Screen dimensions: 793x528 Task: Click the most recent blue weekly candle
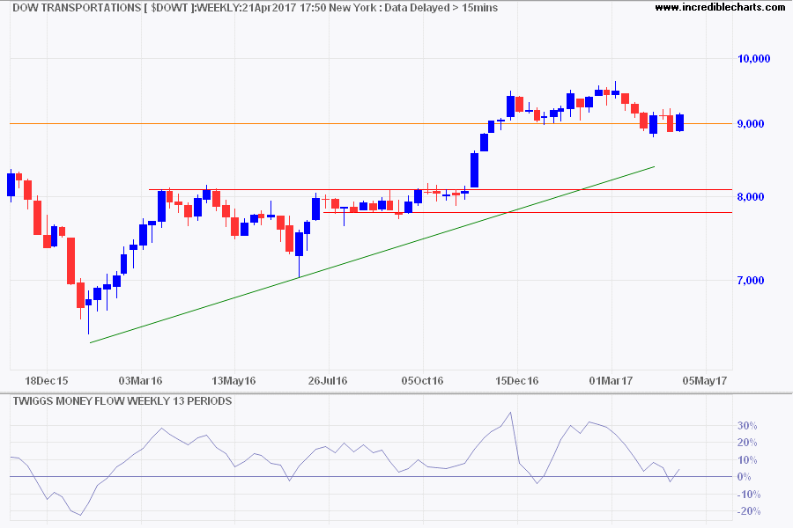click(679, 122)
